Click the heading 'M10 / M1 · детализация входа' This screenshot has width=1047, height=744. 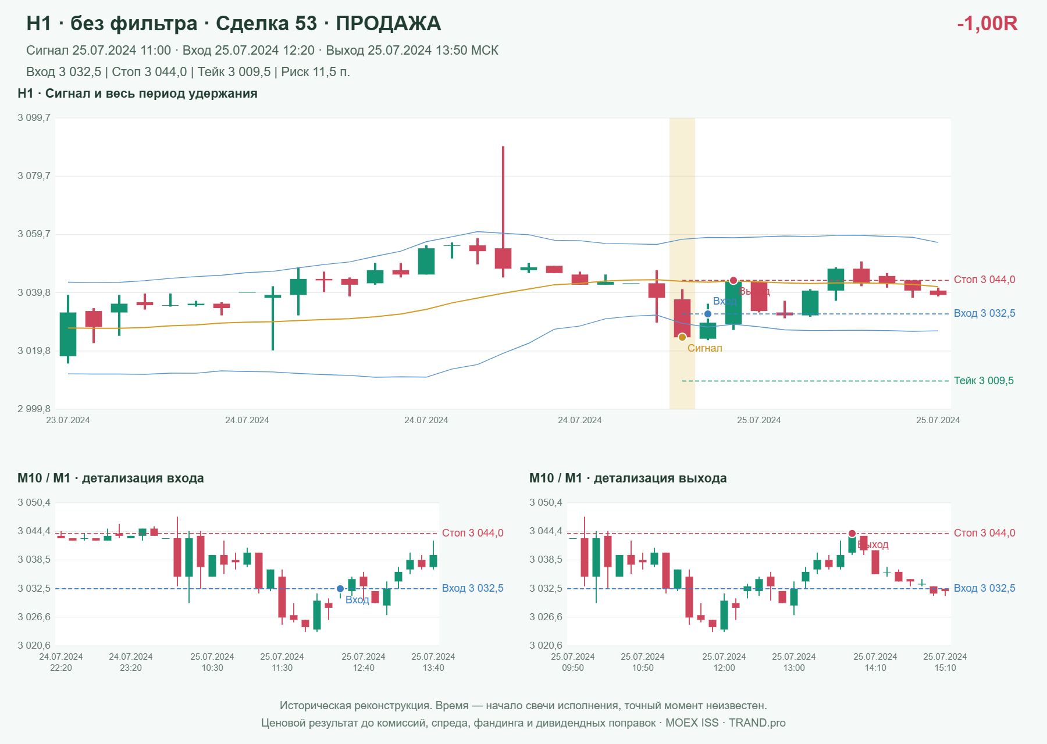point(111,478)
